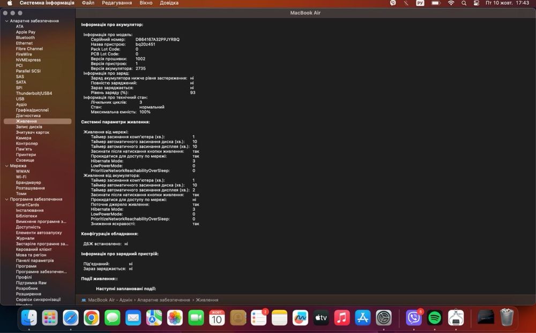This screenshot has height=333, width=536.
Task: Open Launchpad in the Dock
Action: [x=50, y=318]
